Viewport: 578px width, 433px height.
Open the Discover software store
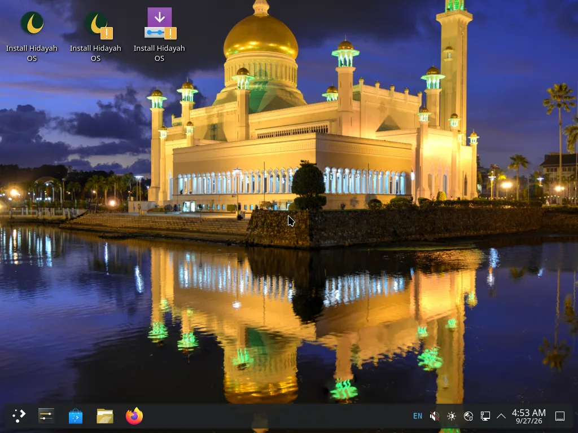point(76,416)
